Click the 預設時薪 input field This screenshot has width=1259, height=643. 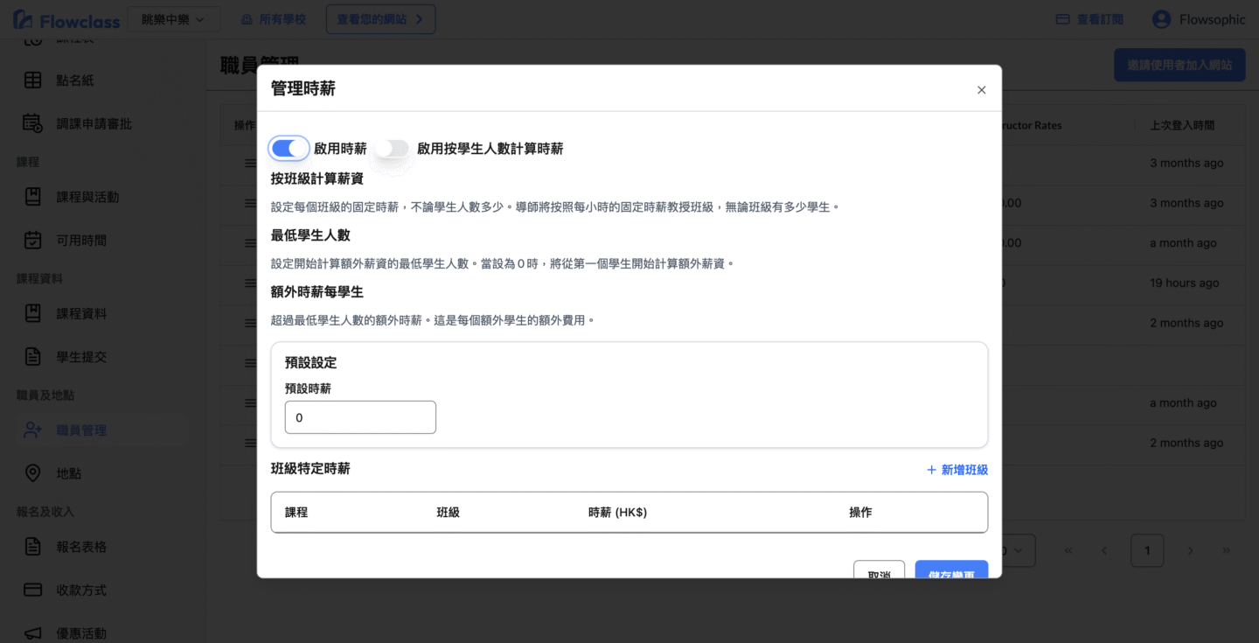click(x=360, y=417)
